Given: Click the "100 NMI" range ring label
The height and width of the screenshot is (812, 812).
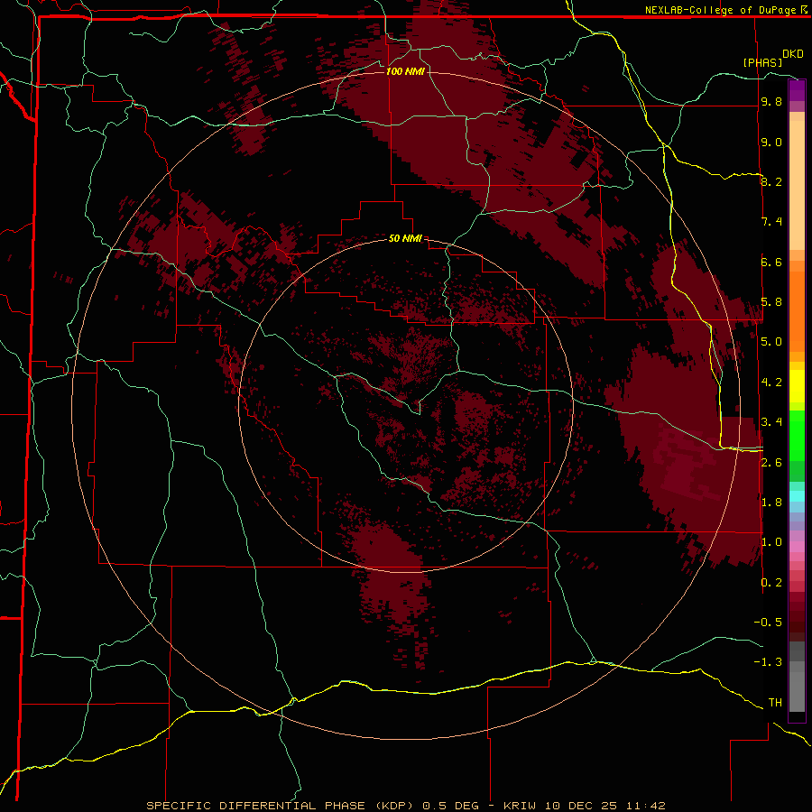Looking at the screenshot, I should click(x=405, y=71).
